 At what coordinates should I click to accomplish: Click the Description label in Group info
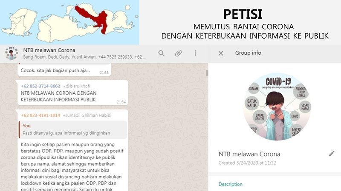coord(231,184)
